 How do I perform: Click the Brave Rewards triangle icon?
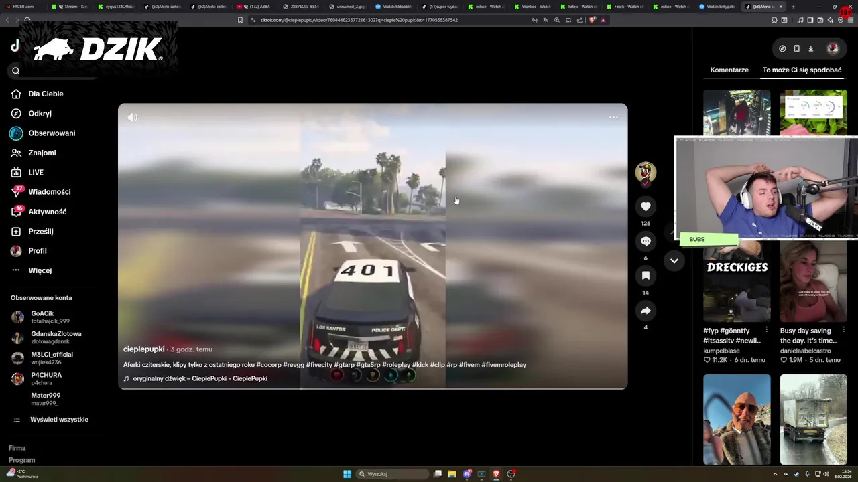[x=603, y=20]
